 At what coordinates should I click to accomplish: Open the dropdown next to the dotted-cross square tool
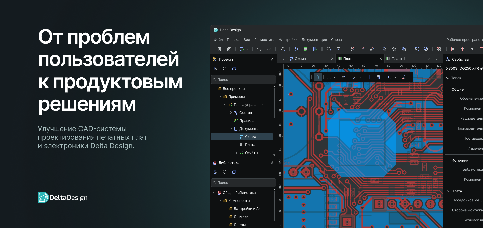tap(335, 77)
